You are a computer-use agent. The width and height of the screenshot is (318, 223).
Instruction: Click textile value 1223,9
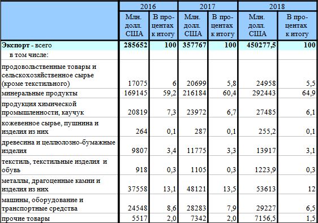[x=265, y=170]
